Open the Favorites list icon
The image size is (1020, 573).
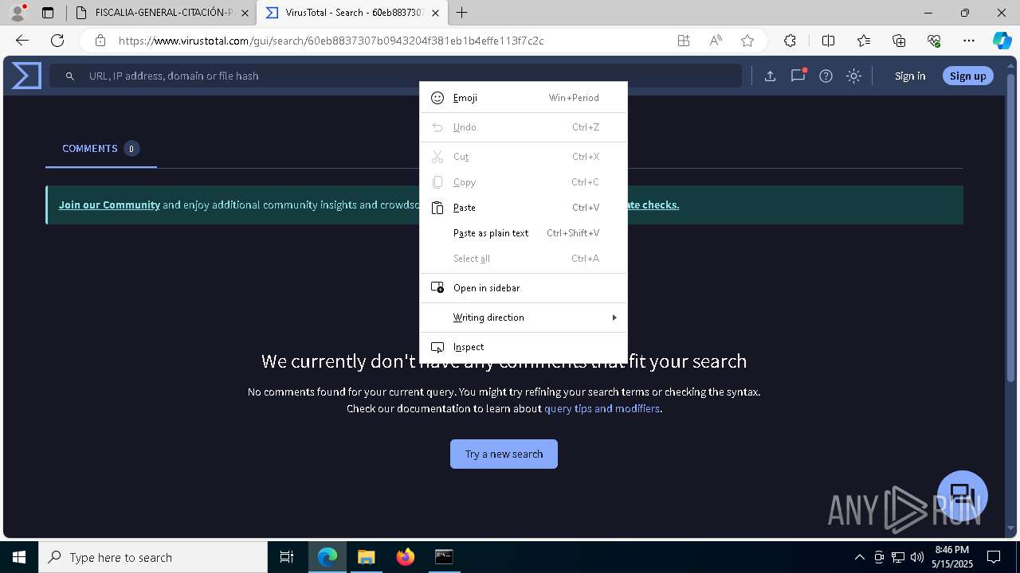(864, 41)
